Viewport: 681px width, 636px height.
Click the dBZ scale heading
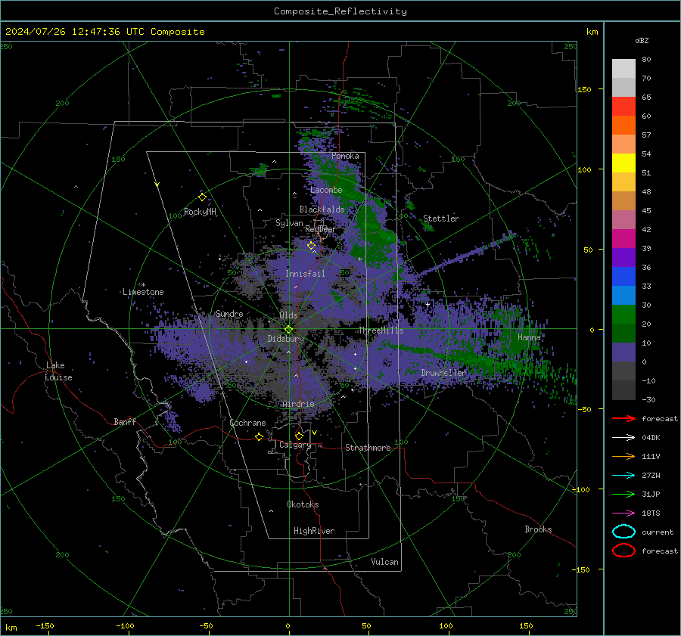642,40
